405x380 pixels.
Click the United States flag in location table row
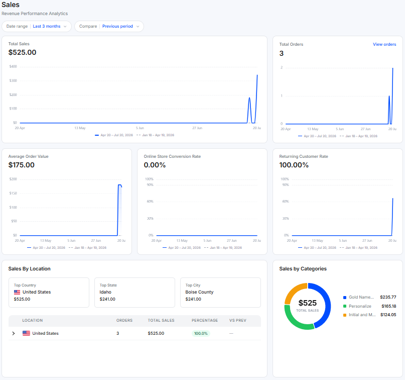click(26, 333)
